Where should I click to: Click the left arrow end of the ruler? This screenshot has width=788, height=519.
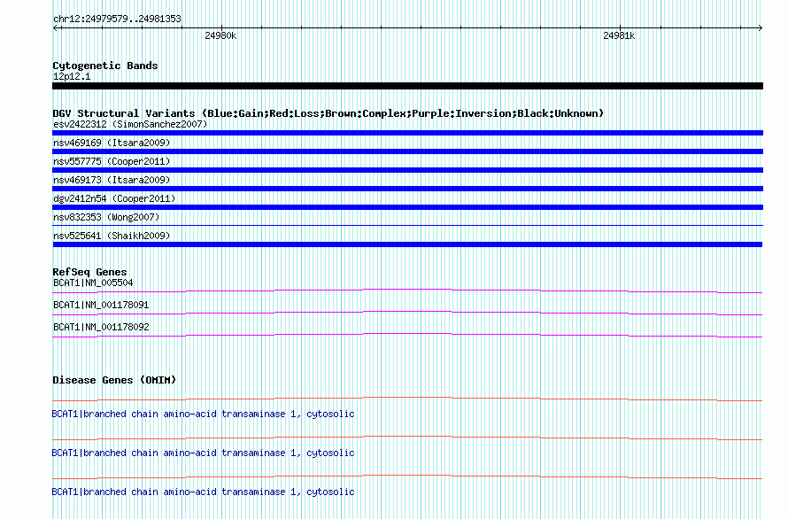(x=56, y=27)
